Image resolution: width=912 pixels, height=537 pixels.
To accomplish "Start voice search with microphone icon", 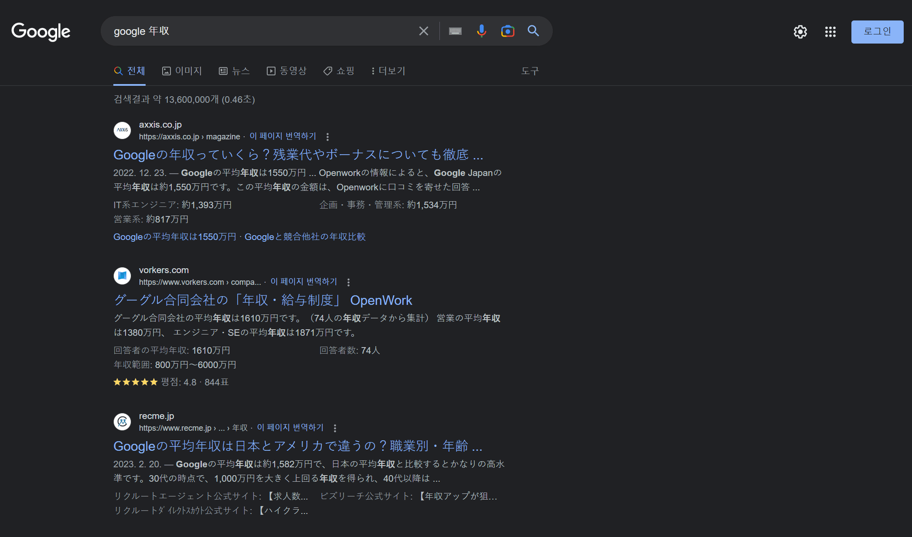I will point(481,31).
